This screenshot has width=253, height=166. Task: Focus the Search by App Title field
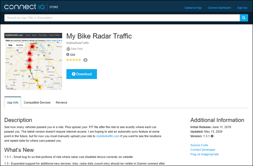[122, 18]
